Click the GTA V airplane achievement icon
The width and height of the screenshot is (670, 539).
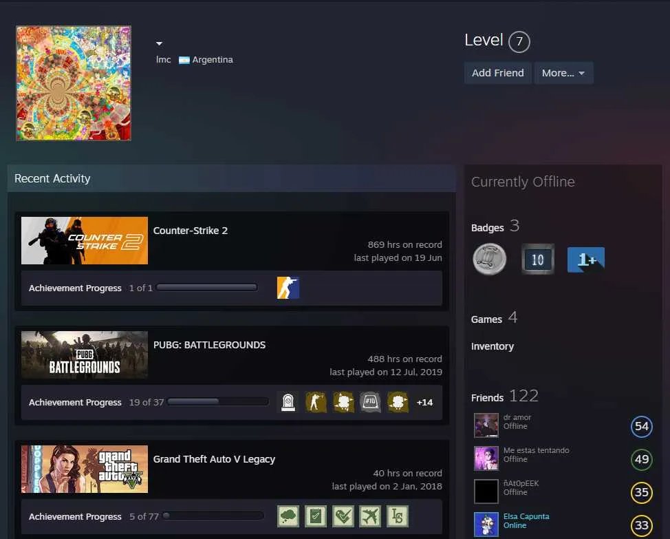click(x=370, y=516)
